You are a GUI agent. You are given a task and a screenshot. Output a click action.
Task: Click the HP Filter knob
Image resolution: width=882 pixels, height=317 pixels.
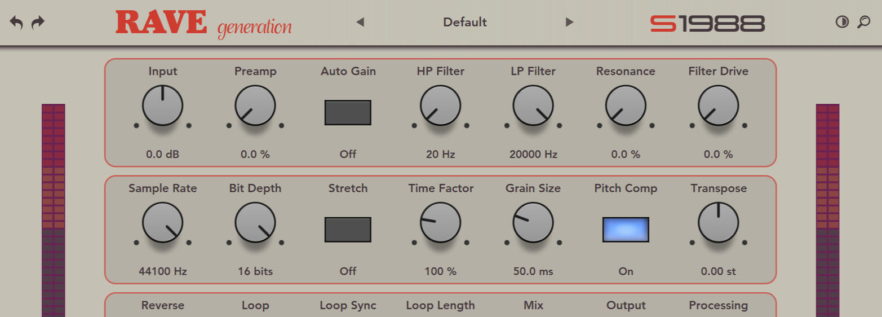pos(440,105)
